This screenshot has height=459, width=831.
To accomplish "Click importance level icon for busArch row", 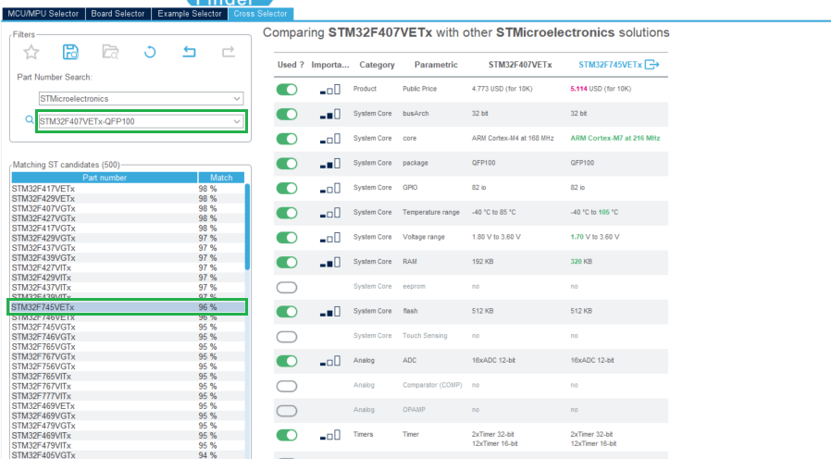I will pos(330,114).
